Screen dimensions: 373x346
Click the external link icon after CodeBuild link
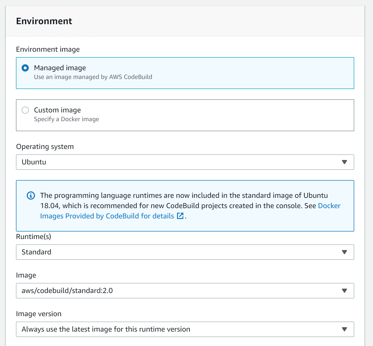(x=180, y=216)
